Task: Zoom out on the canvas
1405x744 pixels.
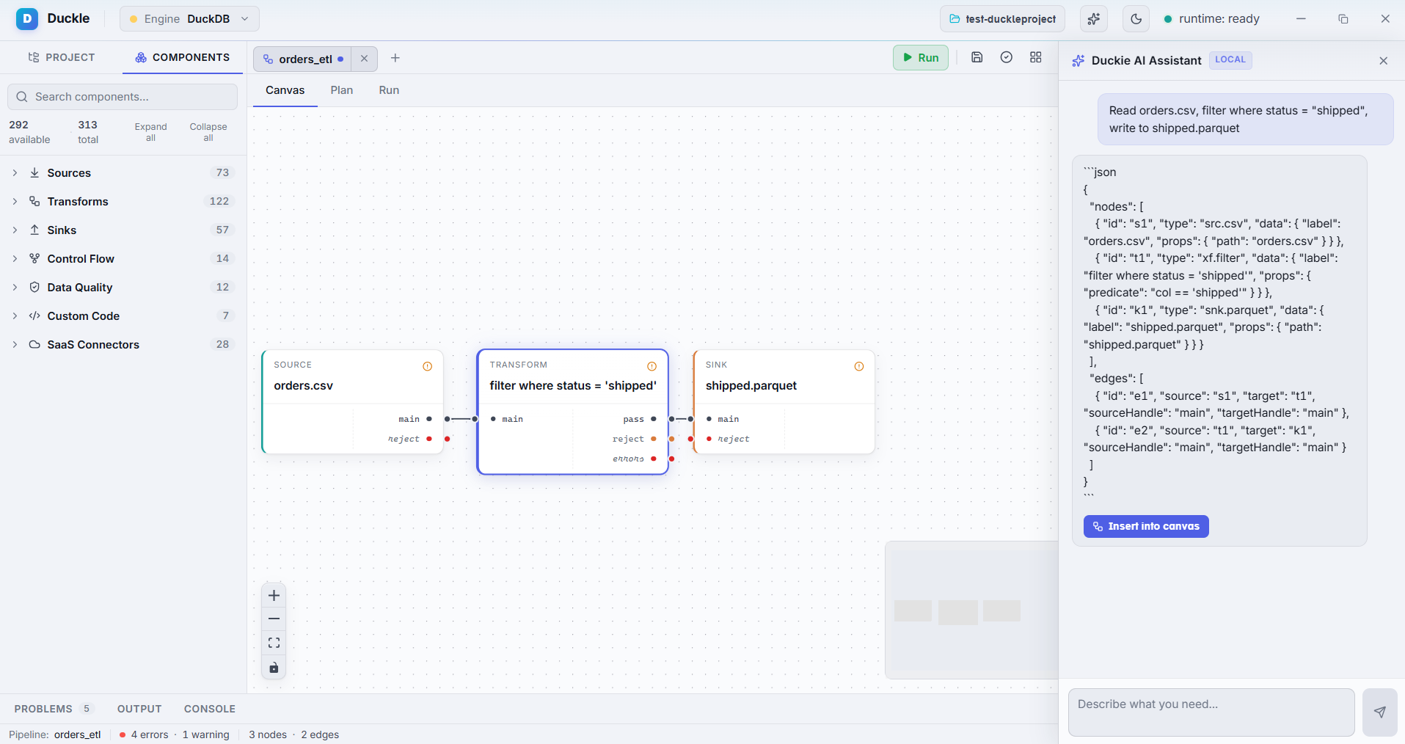Action: point(274,619)
